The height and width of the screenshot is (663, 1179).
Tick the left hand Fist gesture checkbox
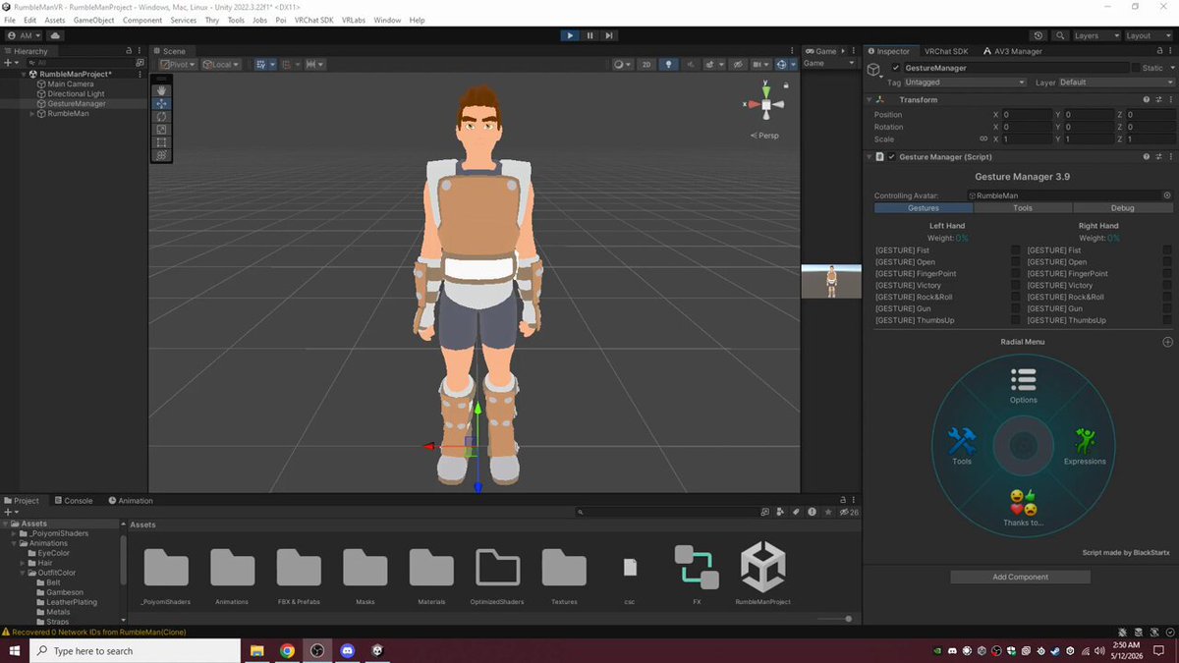tap(1016, 250)
